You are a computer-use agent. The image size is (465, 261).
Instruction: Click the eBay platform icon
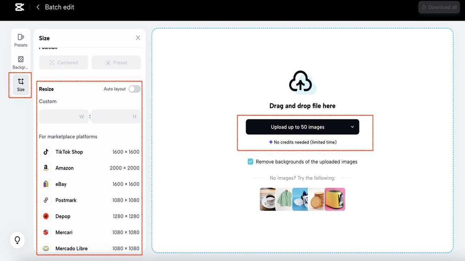coord(46,184)
